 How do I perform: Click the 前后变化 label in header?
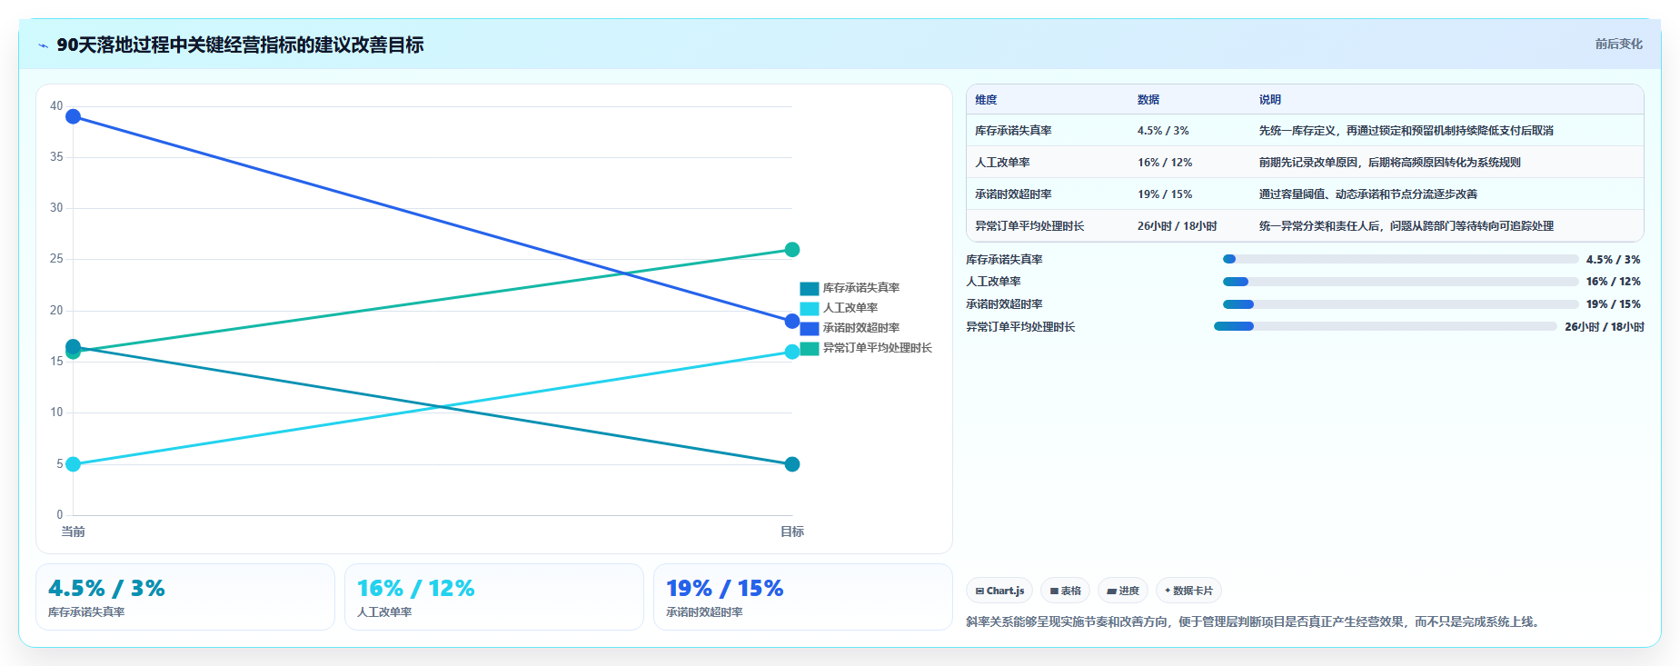coord(1618,44)
